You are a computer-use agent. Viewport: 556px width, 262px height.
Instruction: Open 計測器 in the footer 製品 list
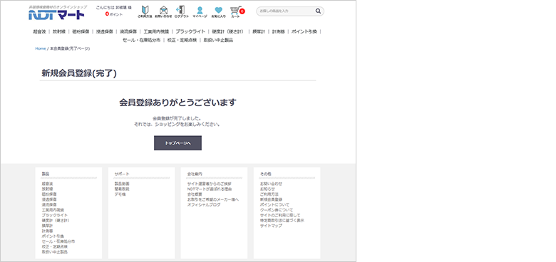(47, 231)
